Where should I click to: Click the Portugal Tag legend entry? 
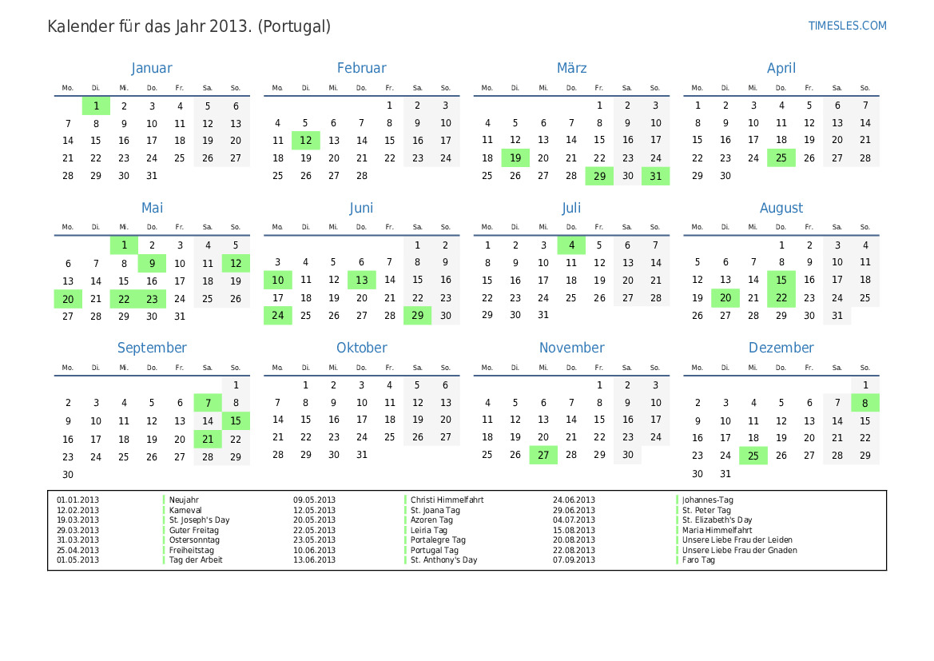434,550
